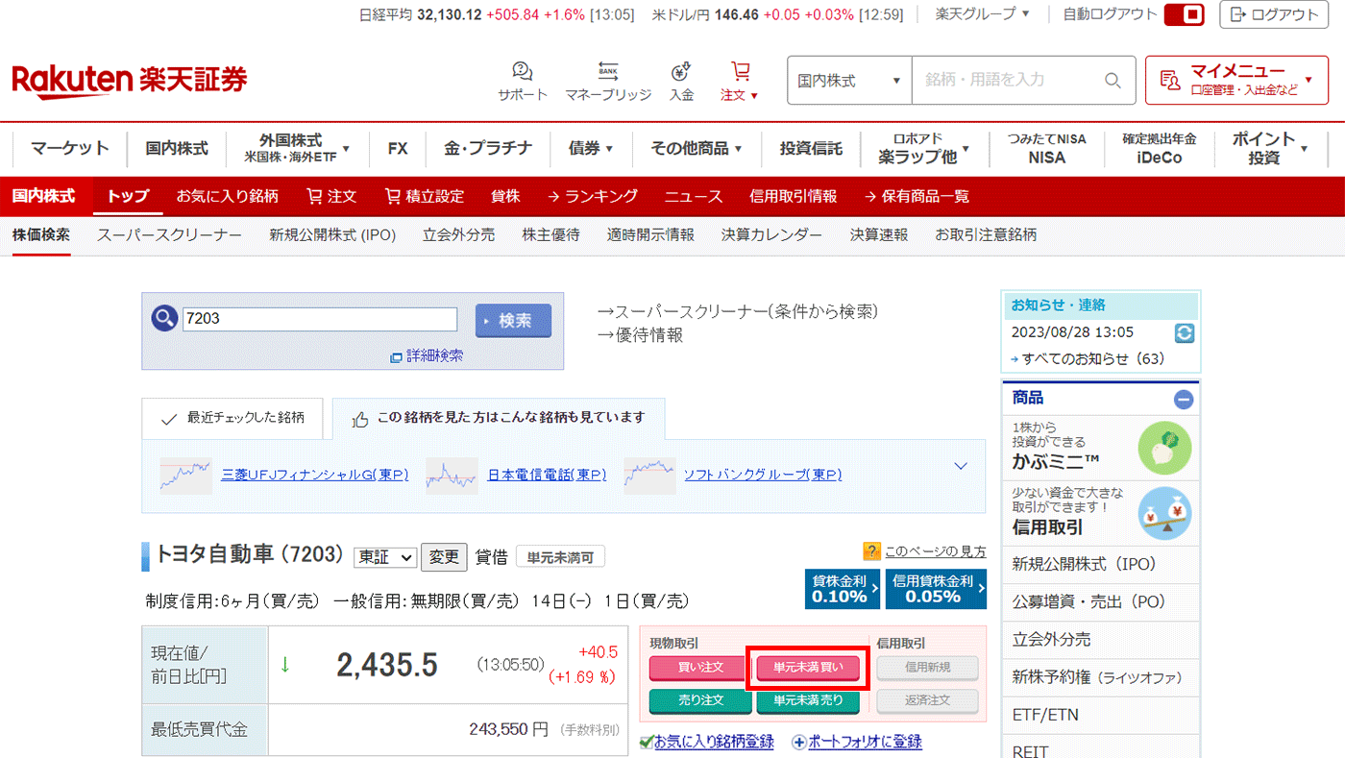This screenshot has height=758, width=1345.
Task: Click the stock code field containing 7203
Action: pos(320,319)
